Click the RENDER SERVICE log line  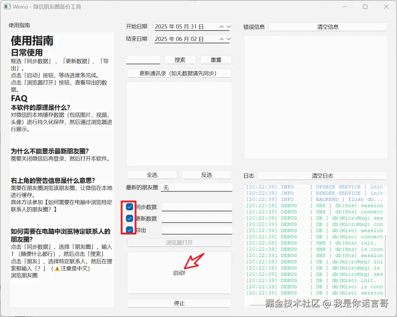click(x=315, y=193)
